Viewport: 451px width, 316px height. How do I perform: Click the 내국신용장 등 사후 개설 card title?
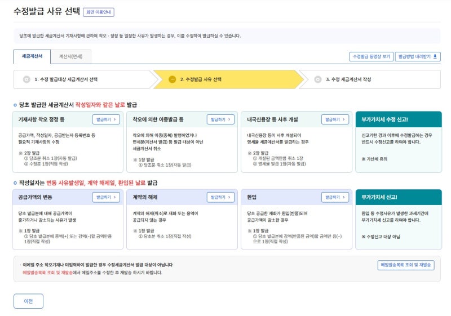tap(272, 119)
